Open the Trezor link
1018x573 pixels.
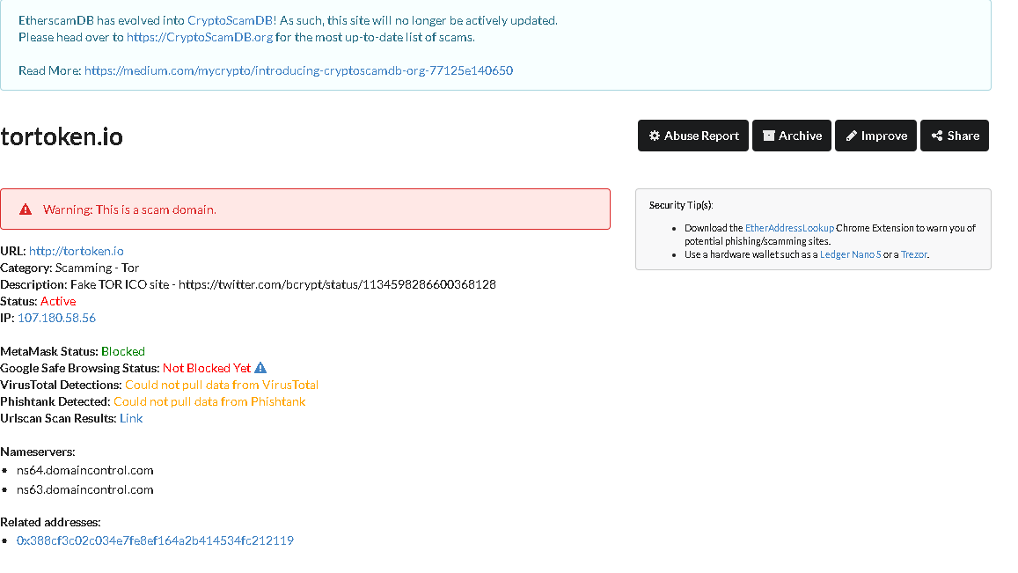pos(914,254)
